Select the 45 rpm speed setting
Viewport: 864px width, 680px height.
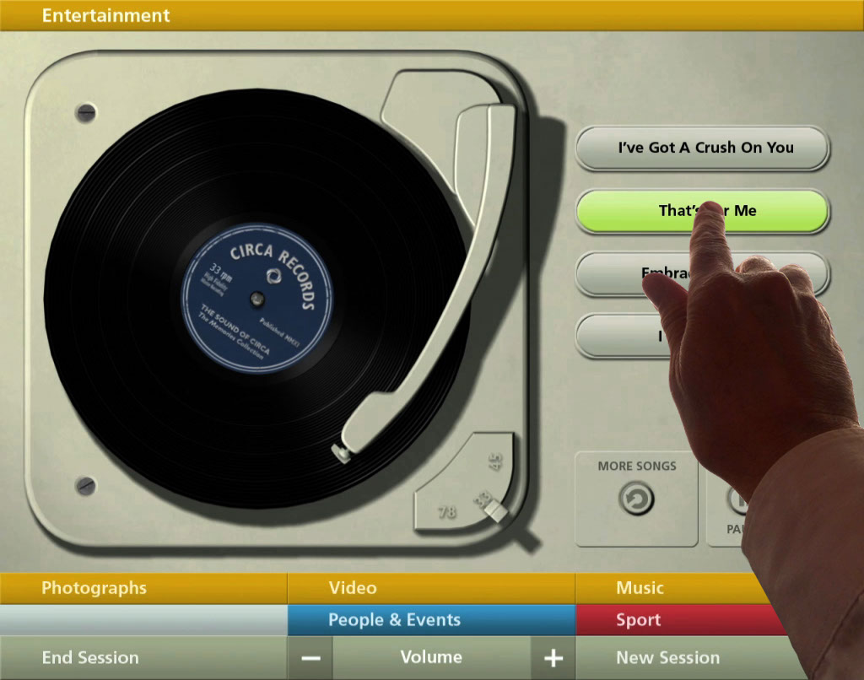[x=494, y=461]
